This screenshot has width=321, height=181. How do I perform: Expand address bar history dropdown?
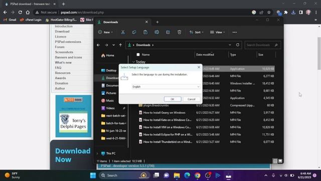(x=230, y=45)
